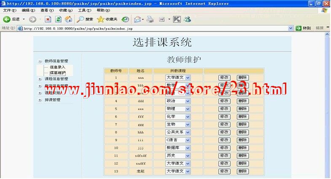
Task: Go to Home page icon
Action: point(68,19)
